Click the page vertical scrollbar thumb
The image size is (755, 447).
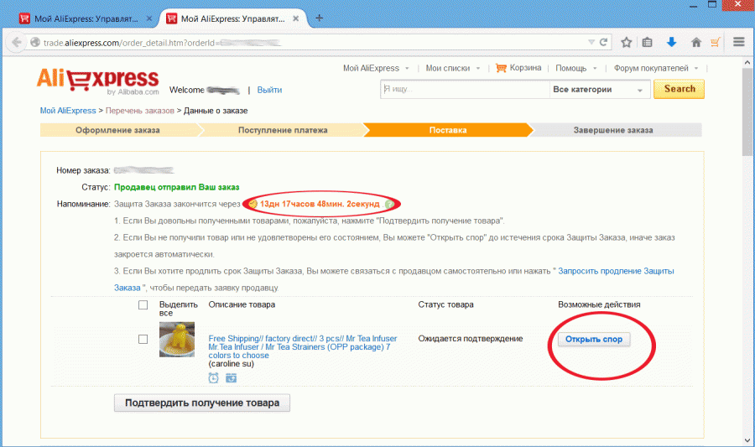(747, 112)
